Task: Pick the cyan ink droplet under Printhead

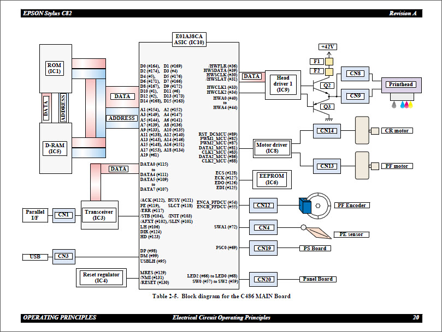Action: point(403,105)
